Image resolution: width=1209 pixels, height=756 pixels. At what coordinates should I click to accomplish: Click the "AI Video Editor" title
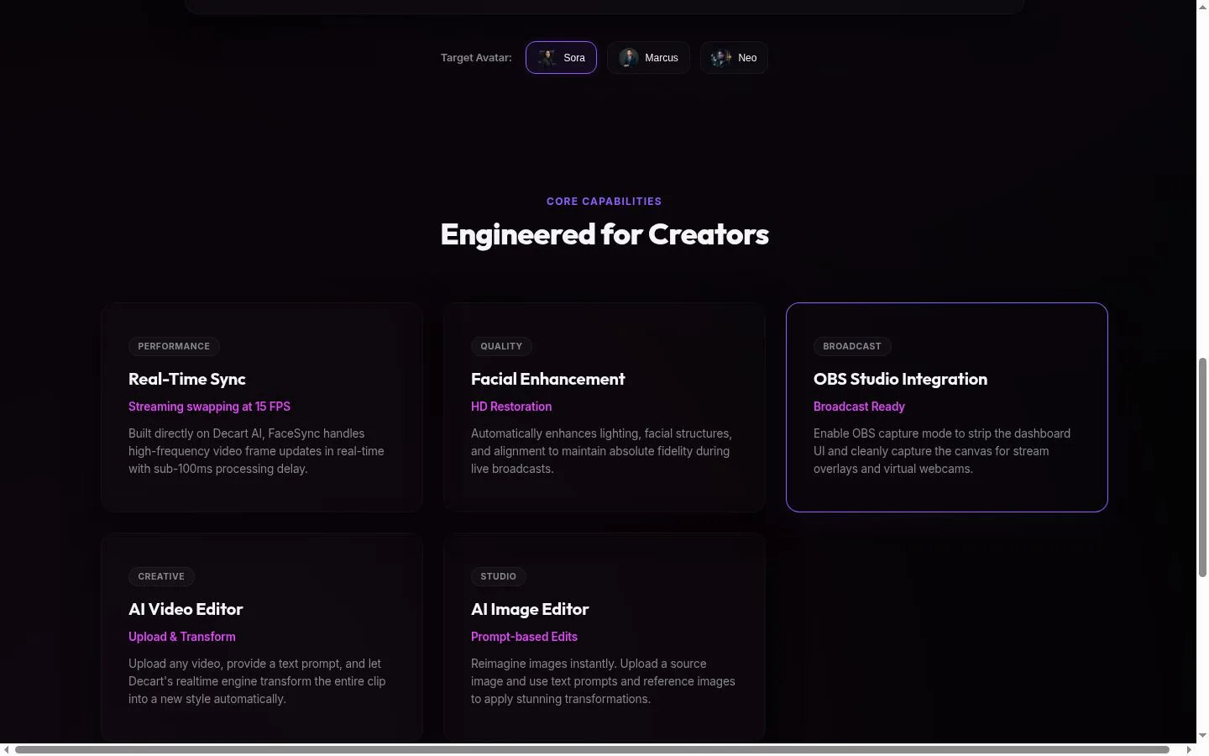(186, 609)
